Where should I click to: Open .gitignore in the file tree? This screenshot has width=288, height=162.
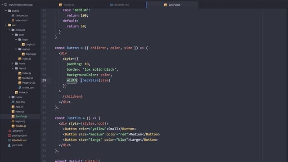18,131
